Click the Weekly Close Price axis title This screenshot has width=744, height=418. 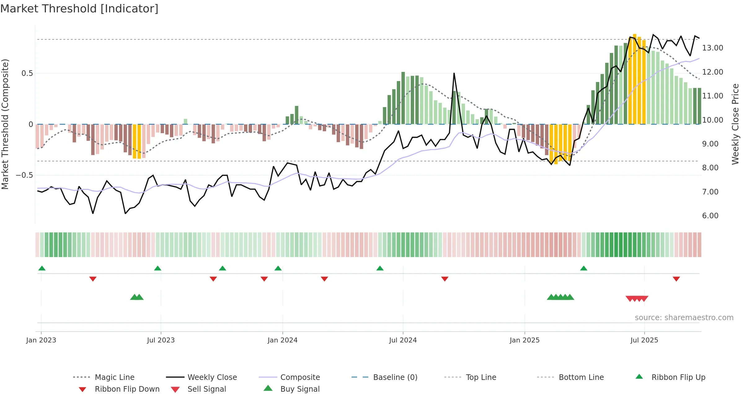tap(735, 124)
